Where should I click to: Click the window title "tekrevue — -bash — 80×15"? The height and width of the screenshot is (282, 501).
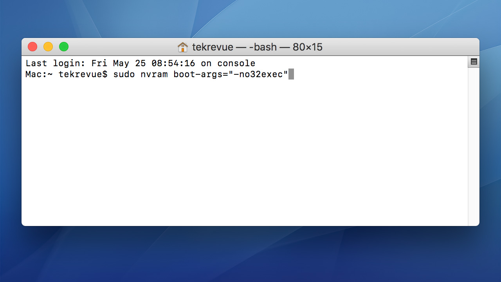257,47
